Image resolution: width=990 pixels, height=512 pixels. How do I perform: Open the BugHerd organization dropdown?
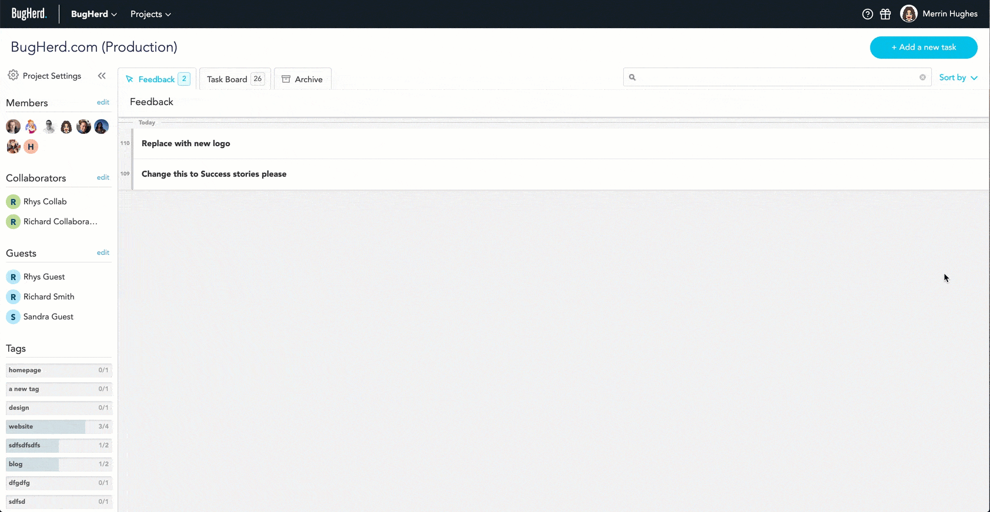pos(94,14)
